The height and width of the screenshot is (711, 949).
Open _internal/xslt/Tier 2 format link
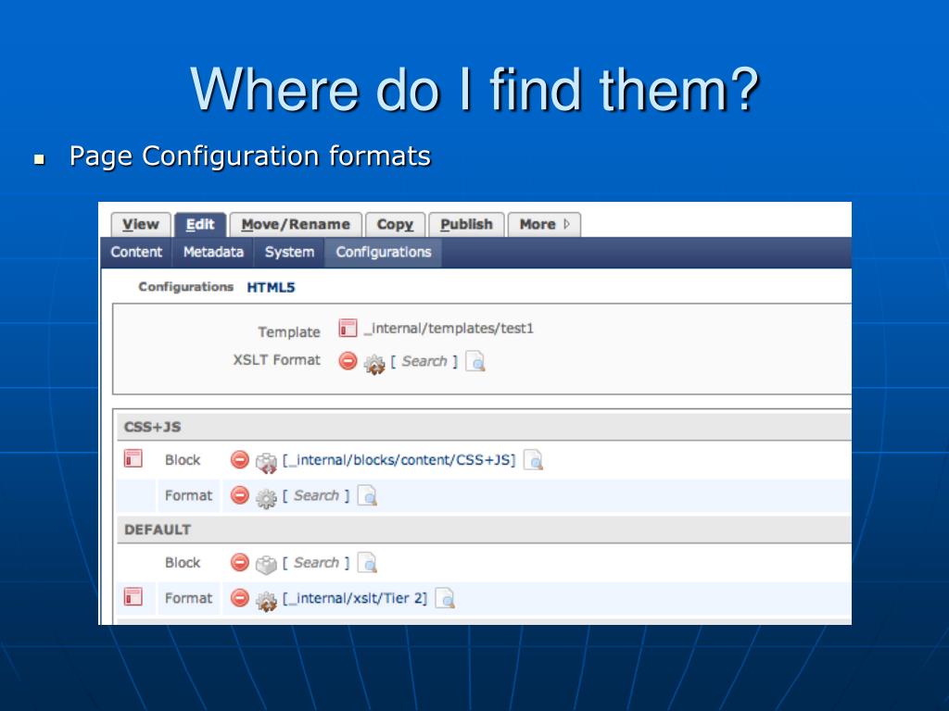355,598
